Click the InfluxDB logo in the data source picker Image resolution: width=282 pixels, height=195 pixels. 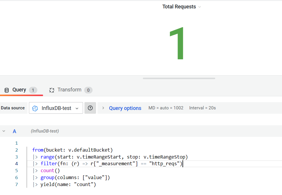(x=35, y=108)
